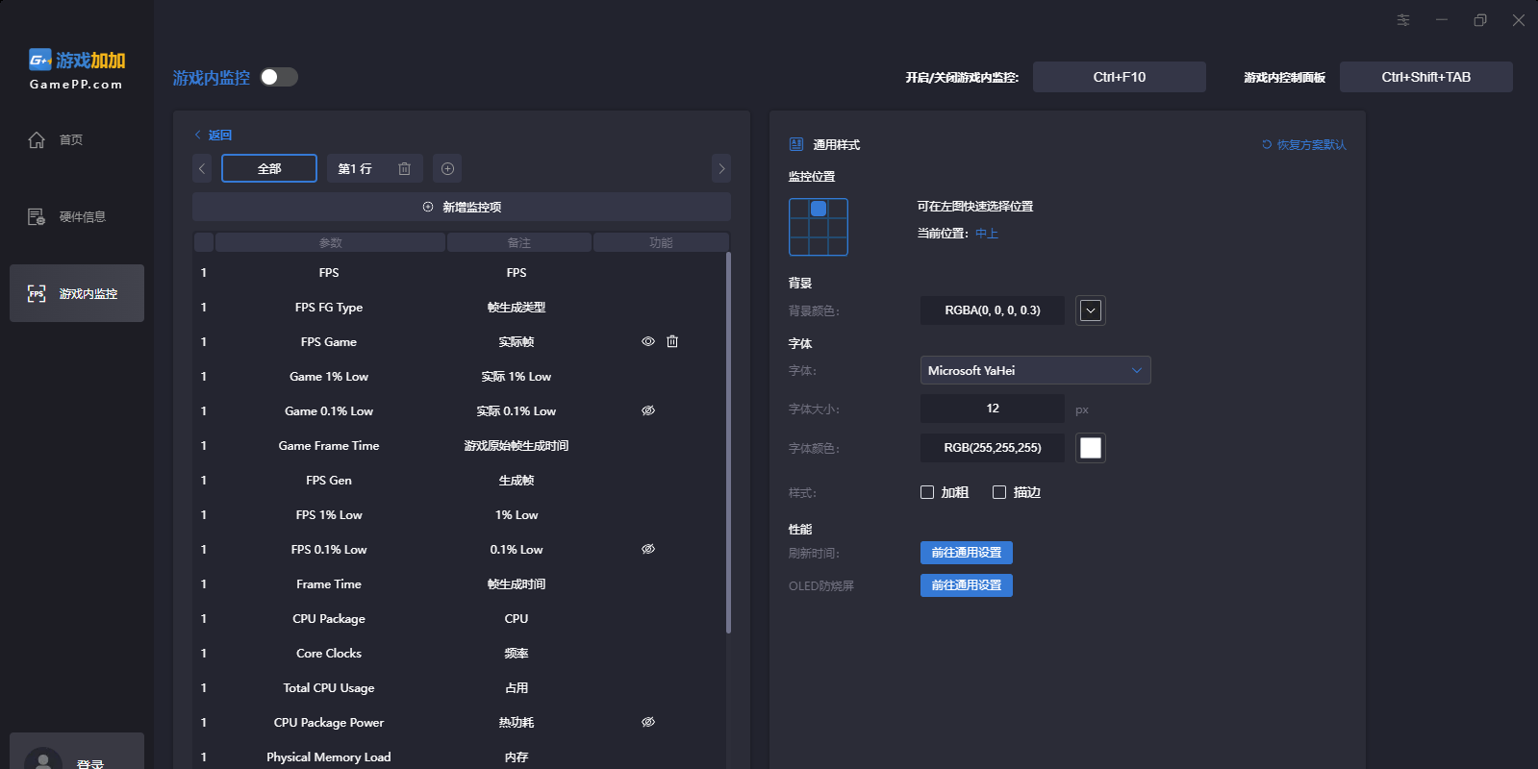The image size is (1538, 769).
Task: Click the plus icon to add a row
Action: [447, 169]
